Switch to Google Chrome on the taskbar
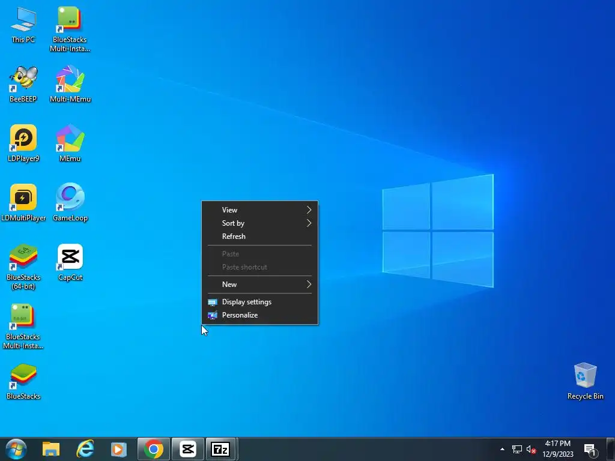 pos(153,449)
